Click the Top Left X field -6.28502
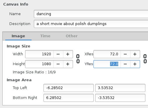Viewport: 148px width, 108px height. click(69, 88)
